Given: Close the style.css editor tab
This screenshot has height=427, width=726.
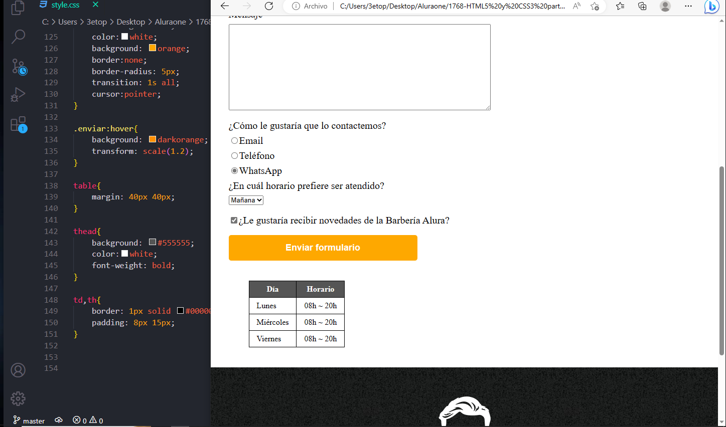Looking at the screenshot, I should (95, 5).
